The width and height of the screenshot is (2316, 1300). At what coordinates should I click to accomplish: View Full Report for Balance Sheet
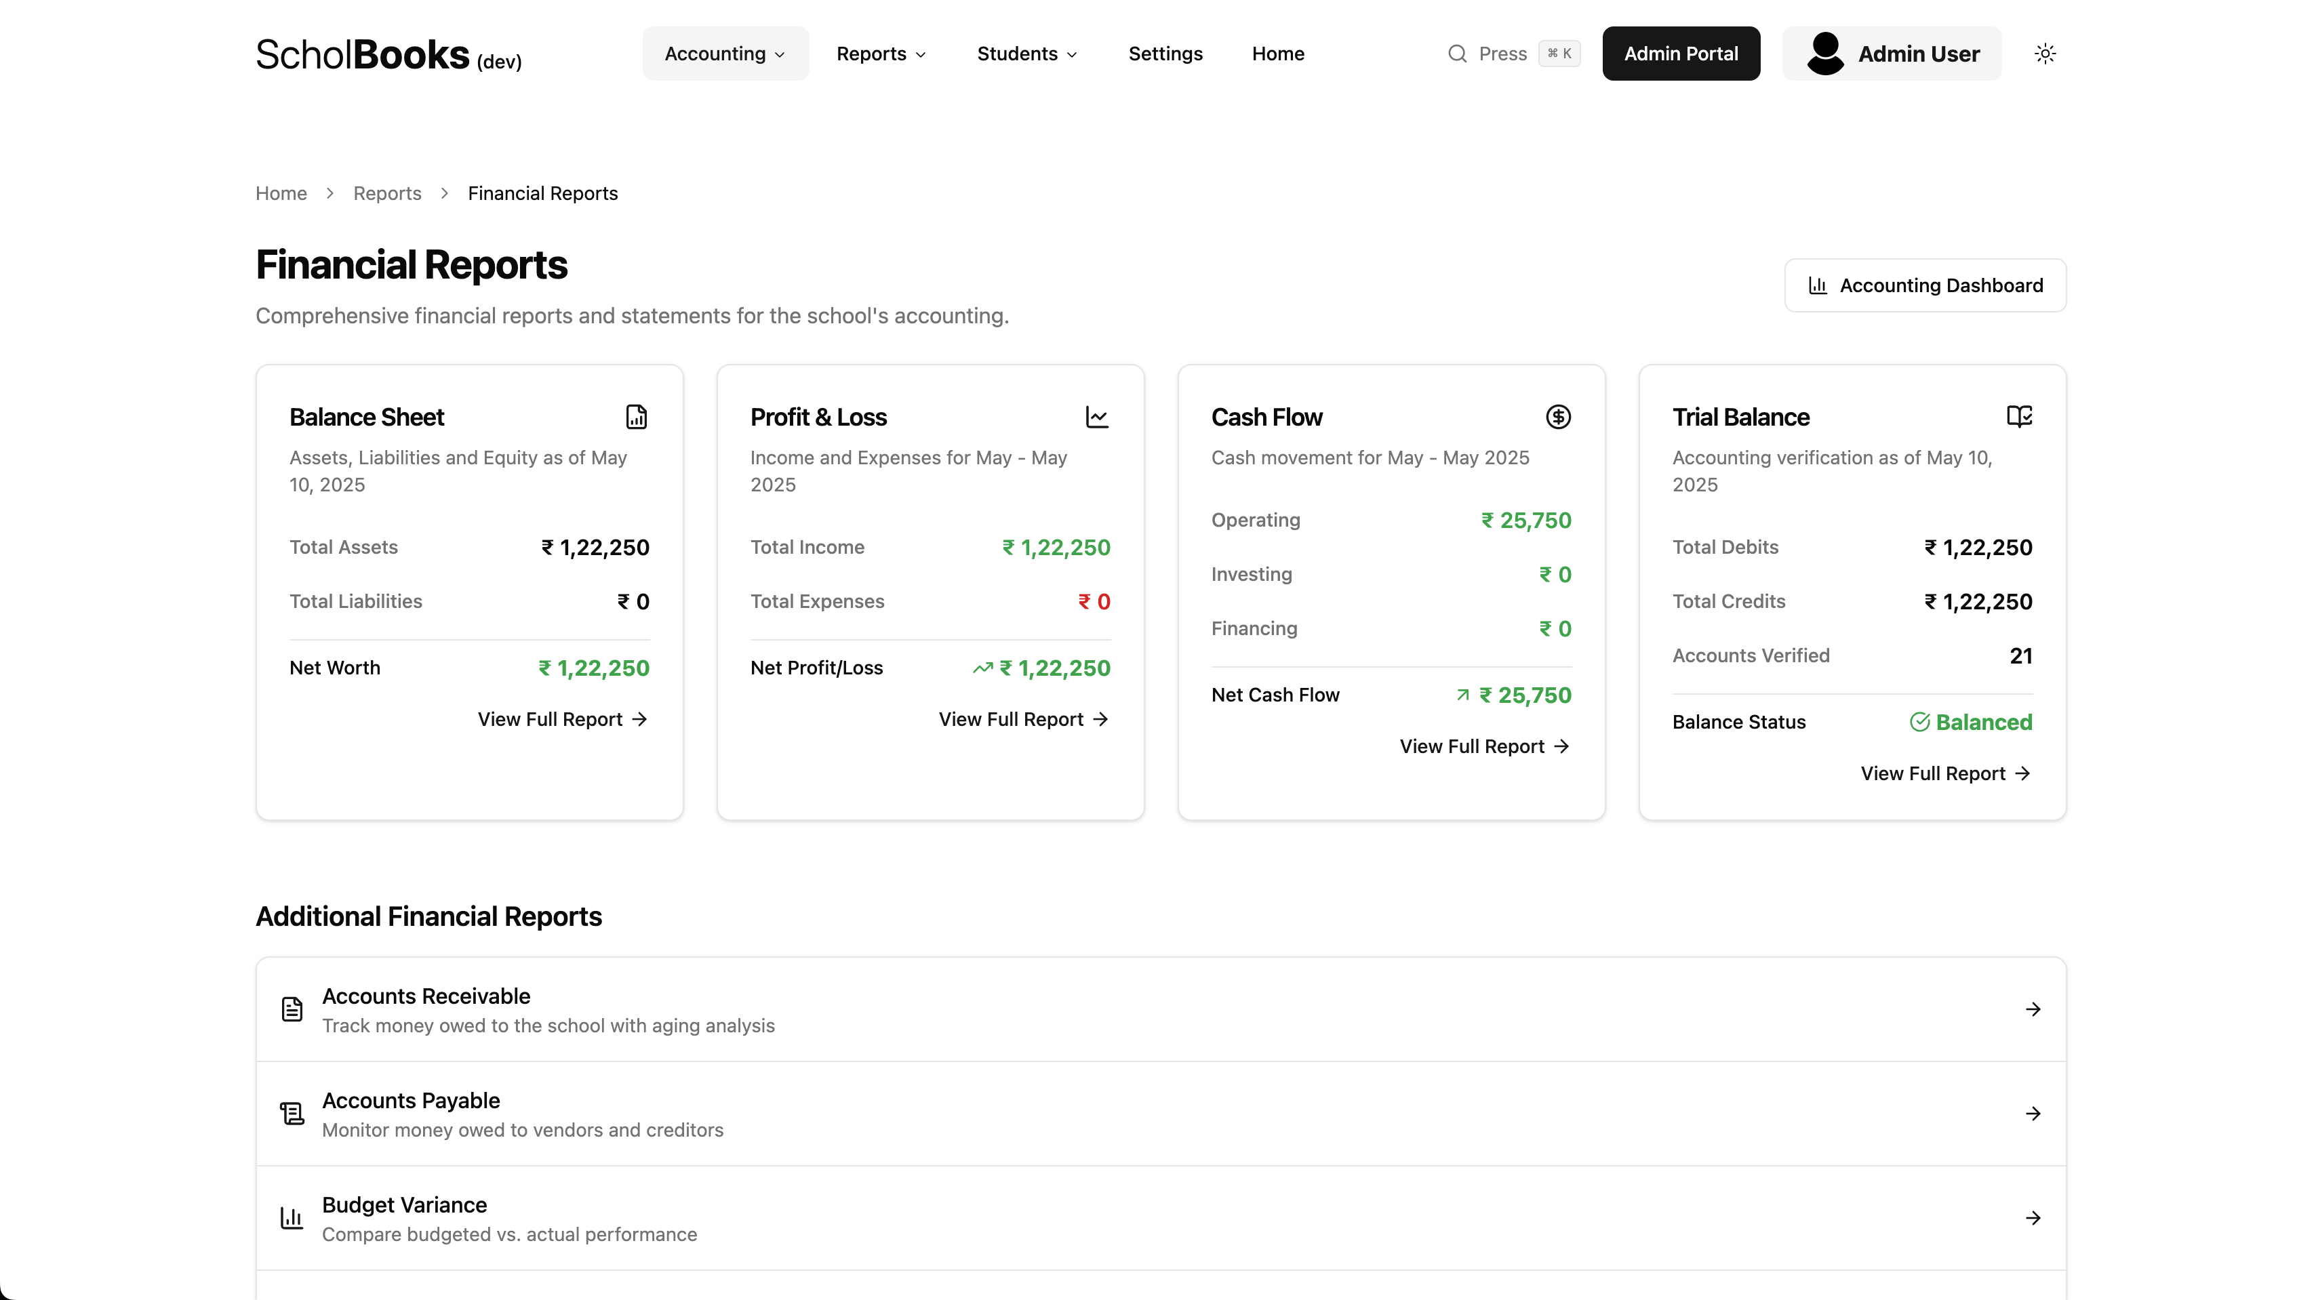pos(562,719)
